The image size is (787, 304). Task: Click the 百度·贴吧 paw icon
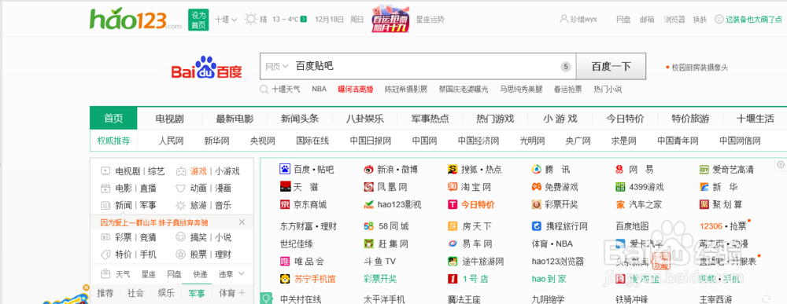pyautogui.click(x=285, y=169)
